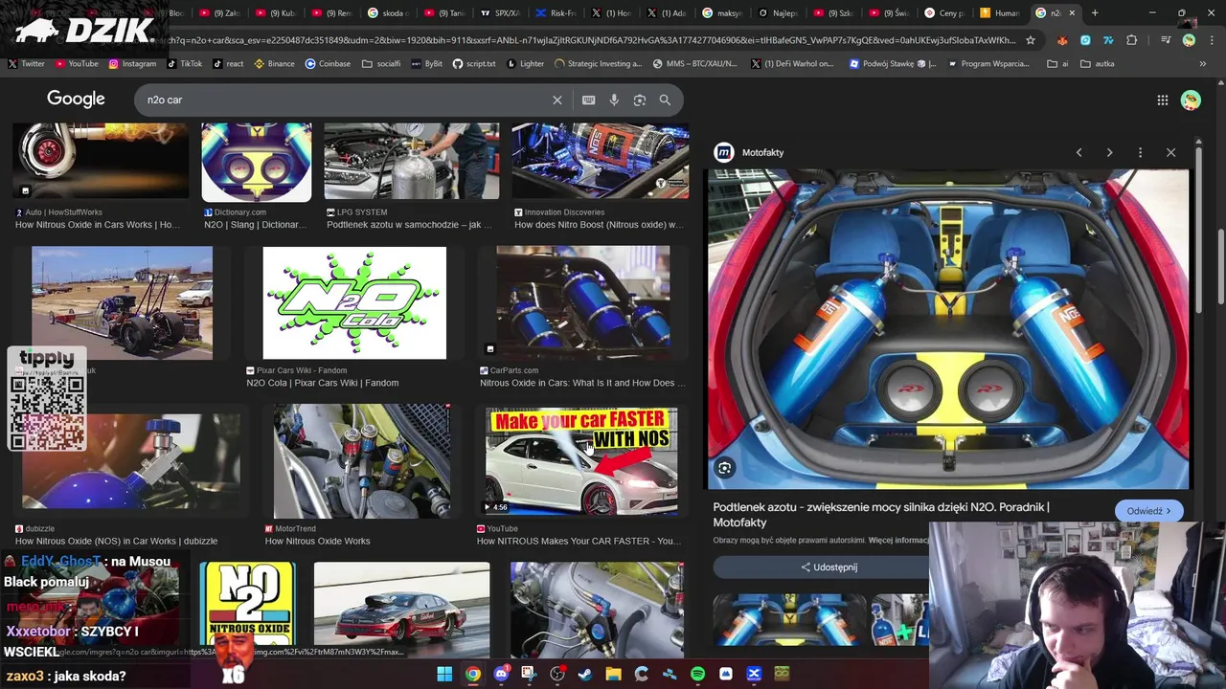
Task: Expand the ai bookmarks folder
Action: click(x=1057, y=64)
